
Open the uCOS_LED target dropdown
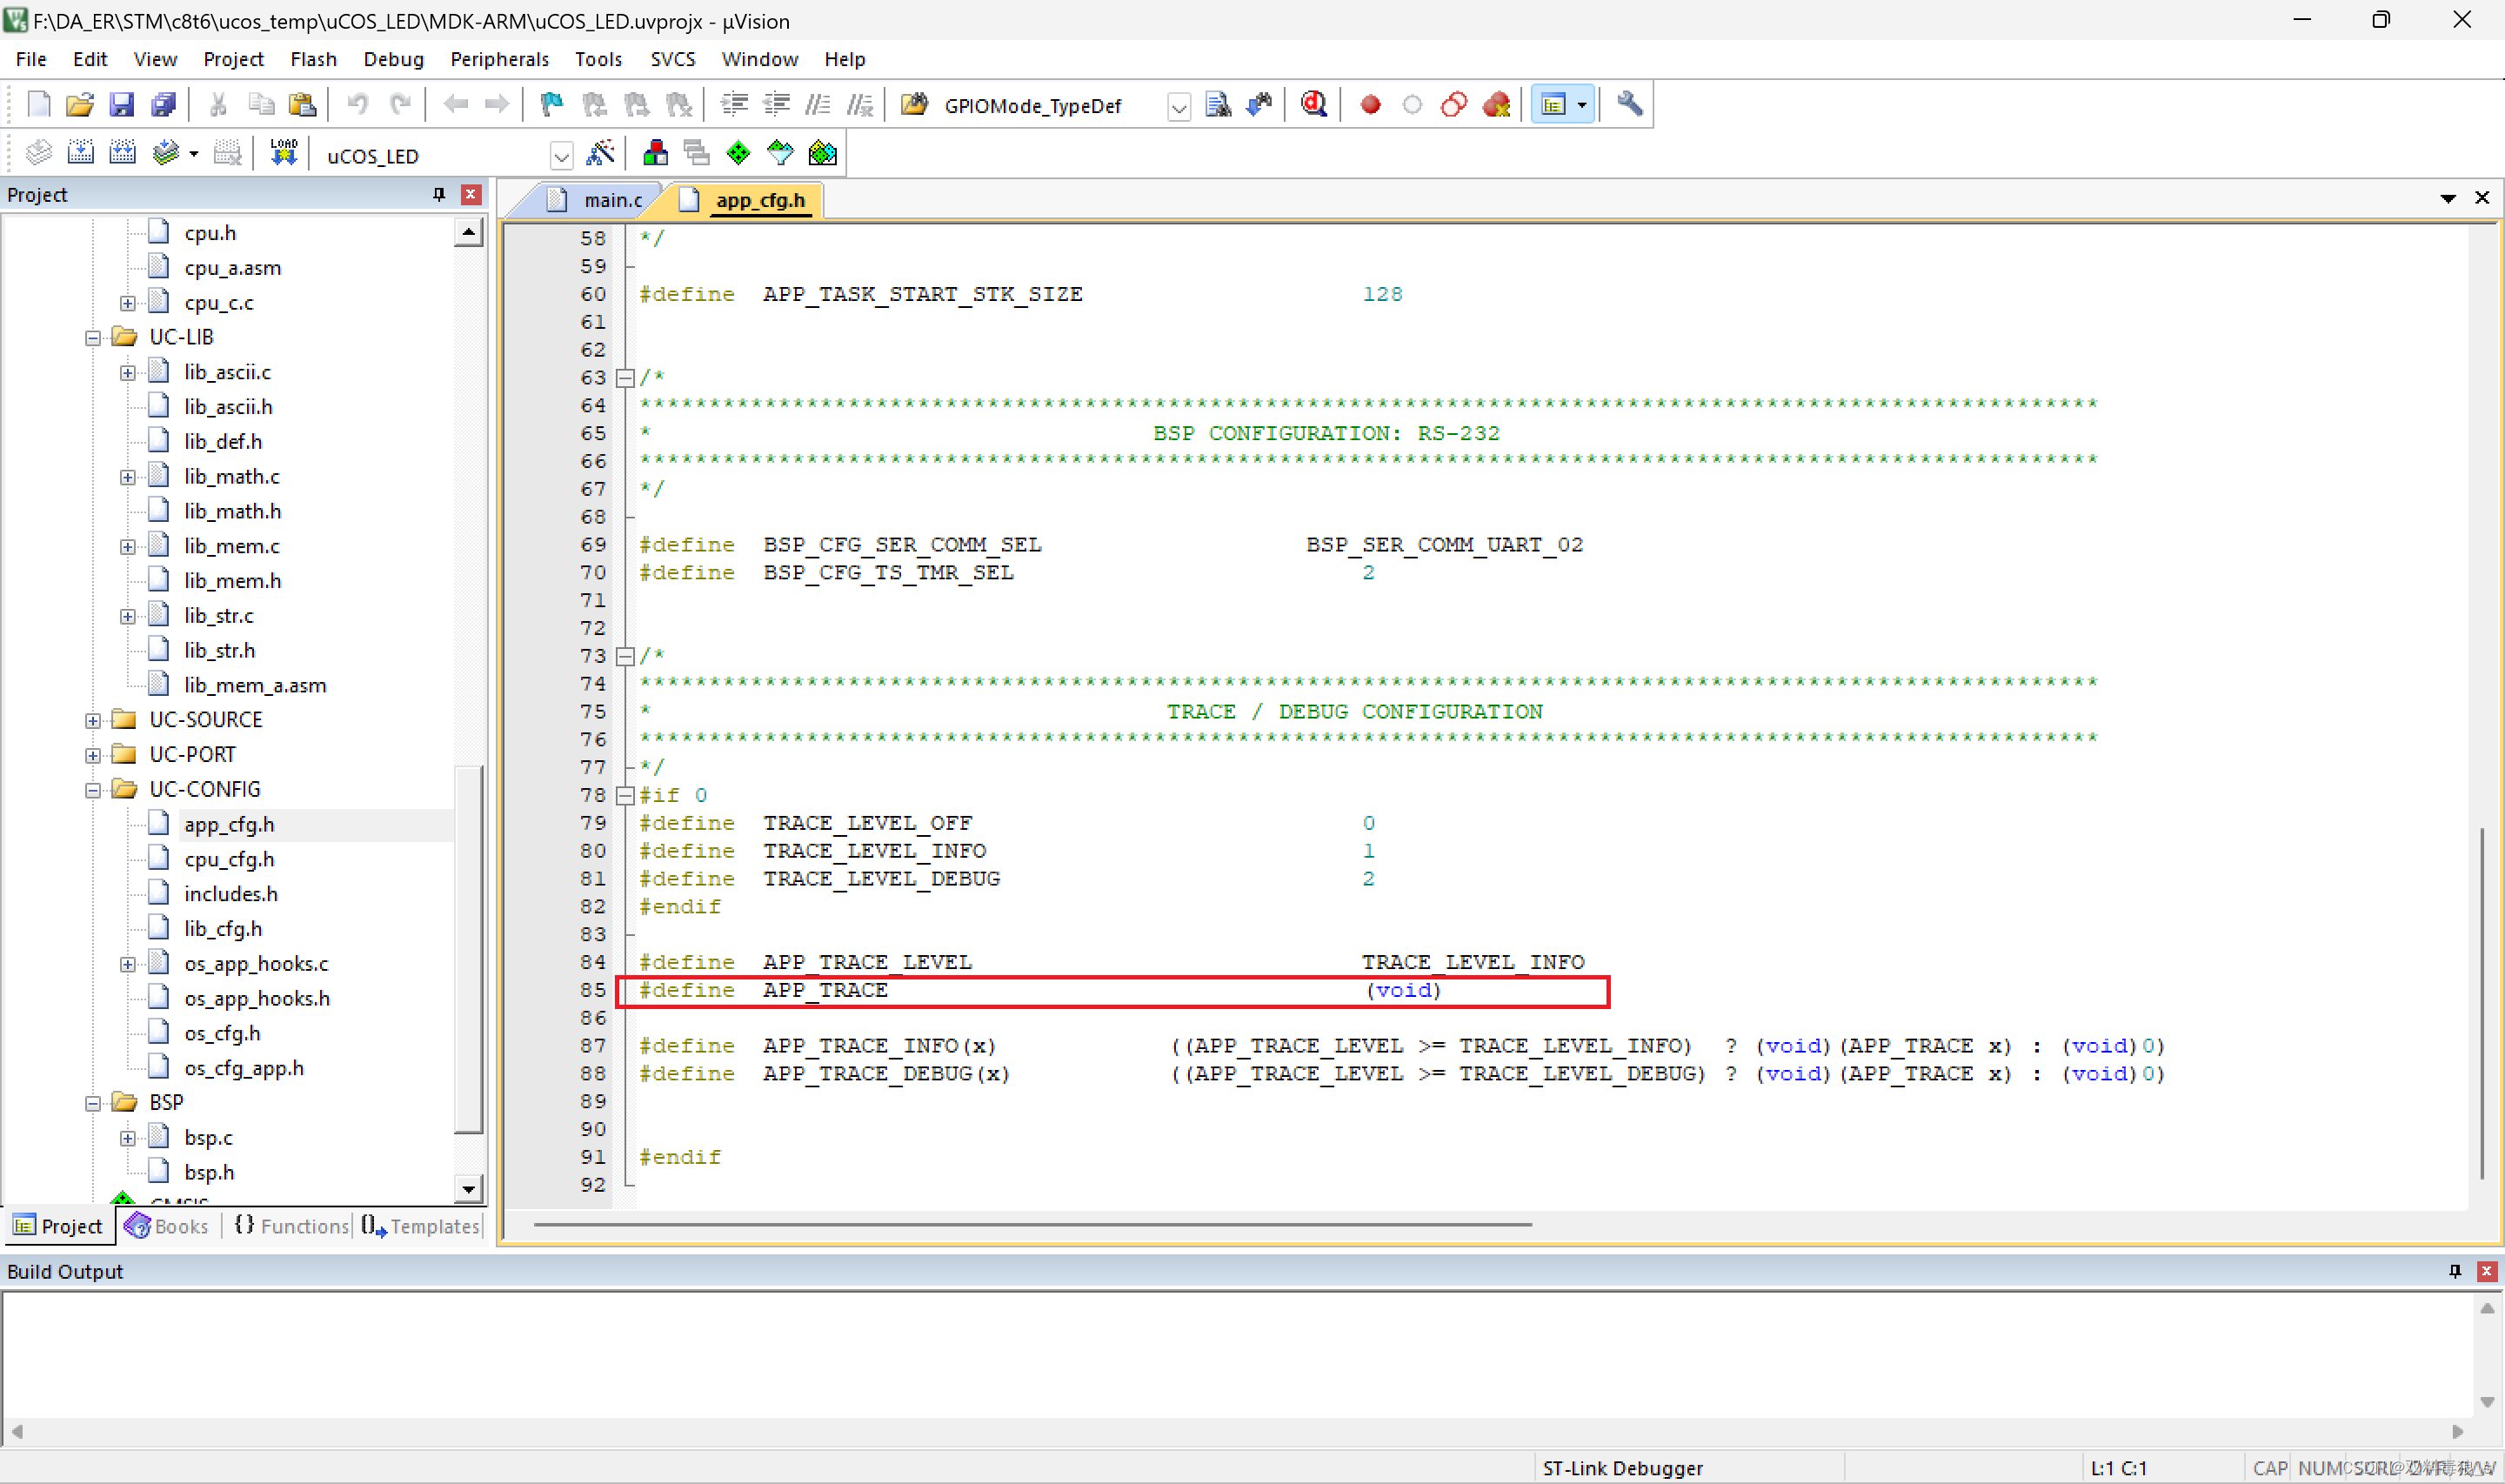562,156
